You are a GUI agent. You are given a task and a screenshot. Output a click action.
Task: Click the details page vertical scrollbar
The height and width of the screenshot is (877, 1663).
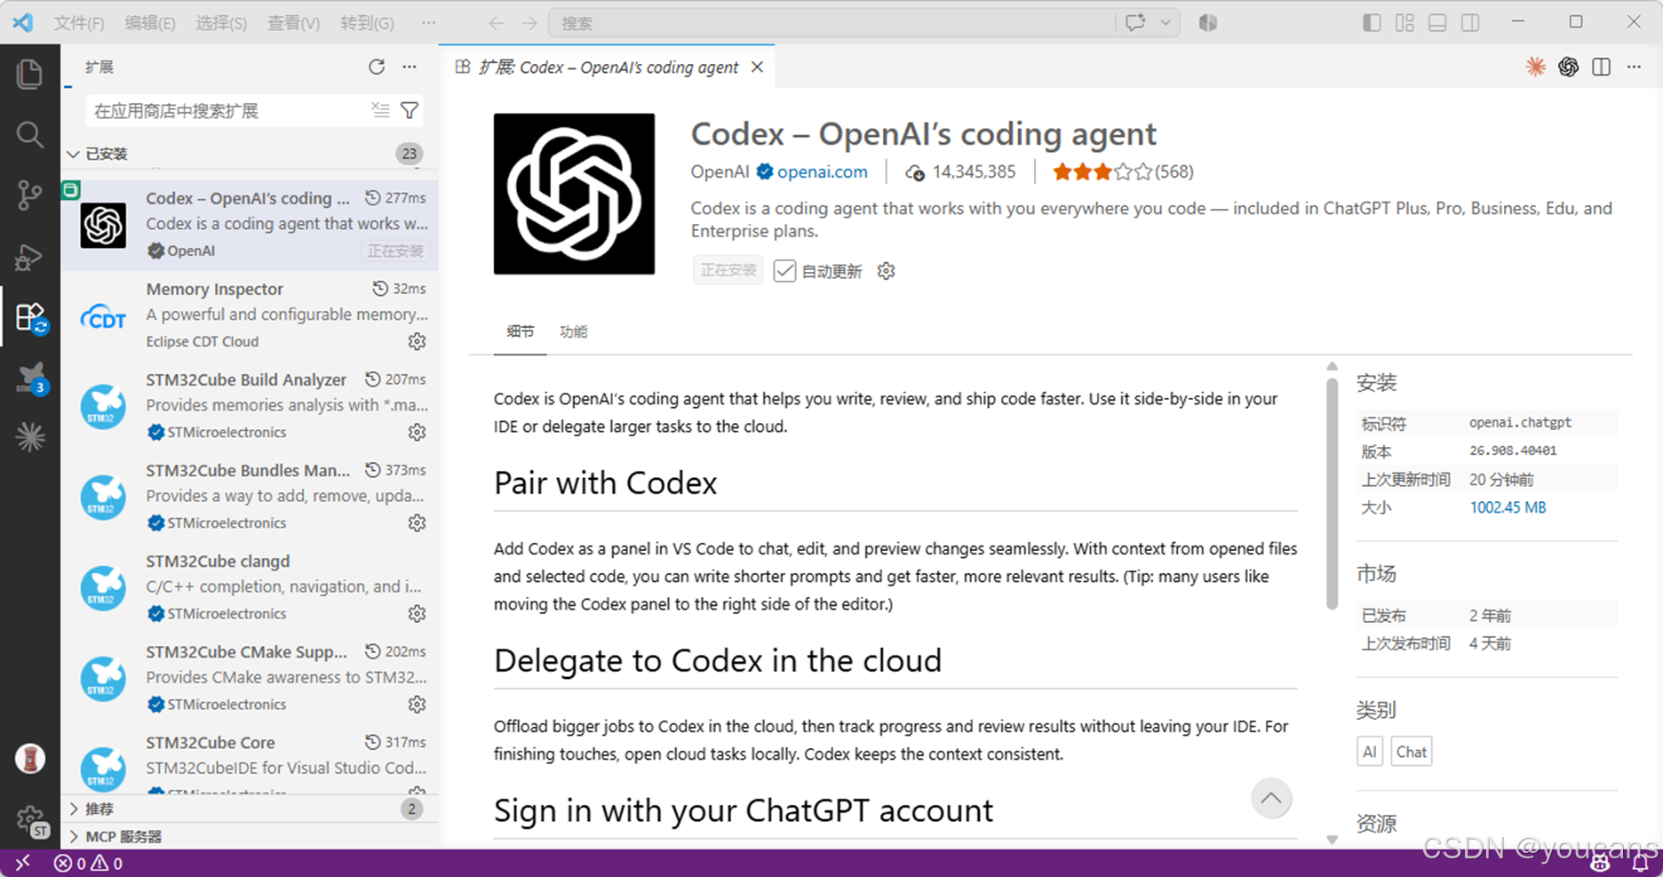pos(1332,494)
